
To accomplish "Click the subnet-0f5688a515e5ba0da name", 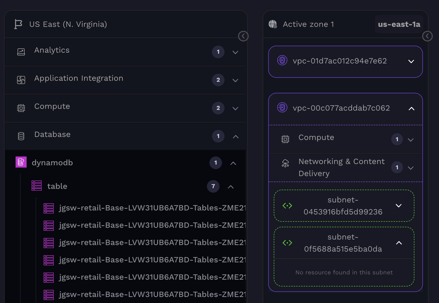I will tap(343, 243).
